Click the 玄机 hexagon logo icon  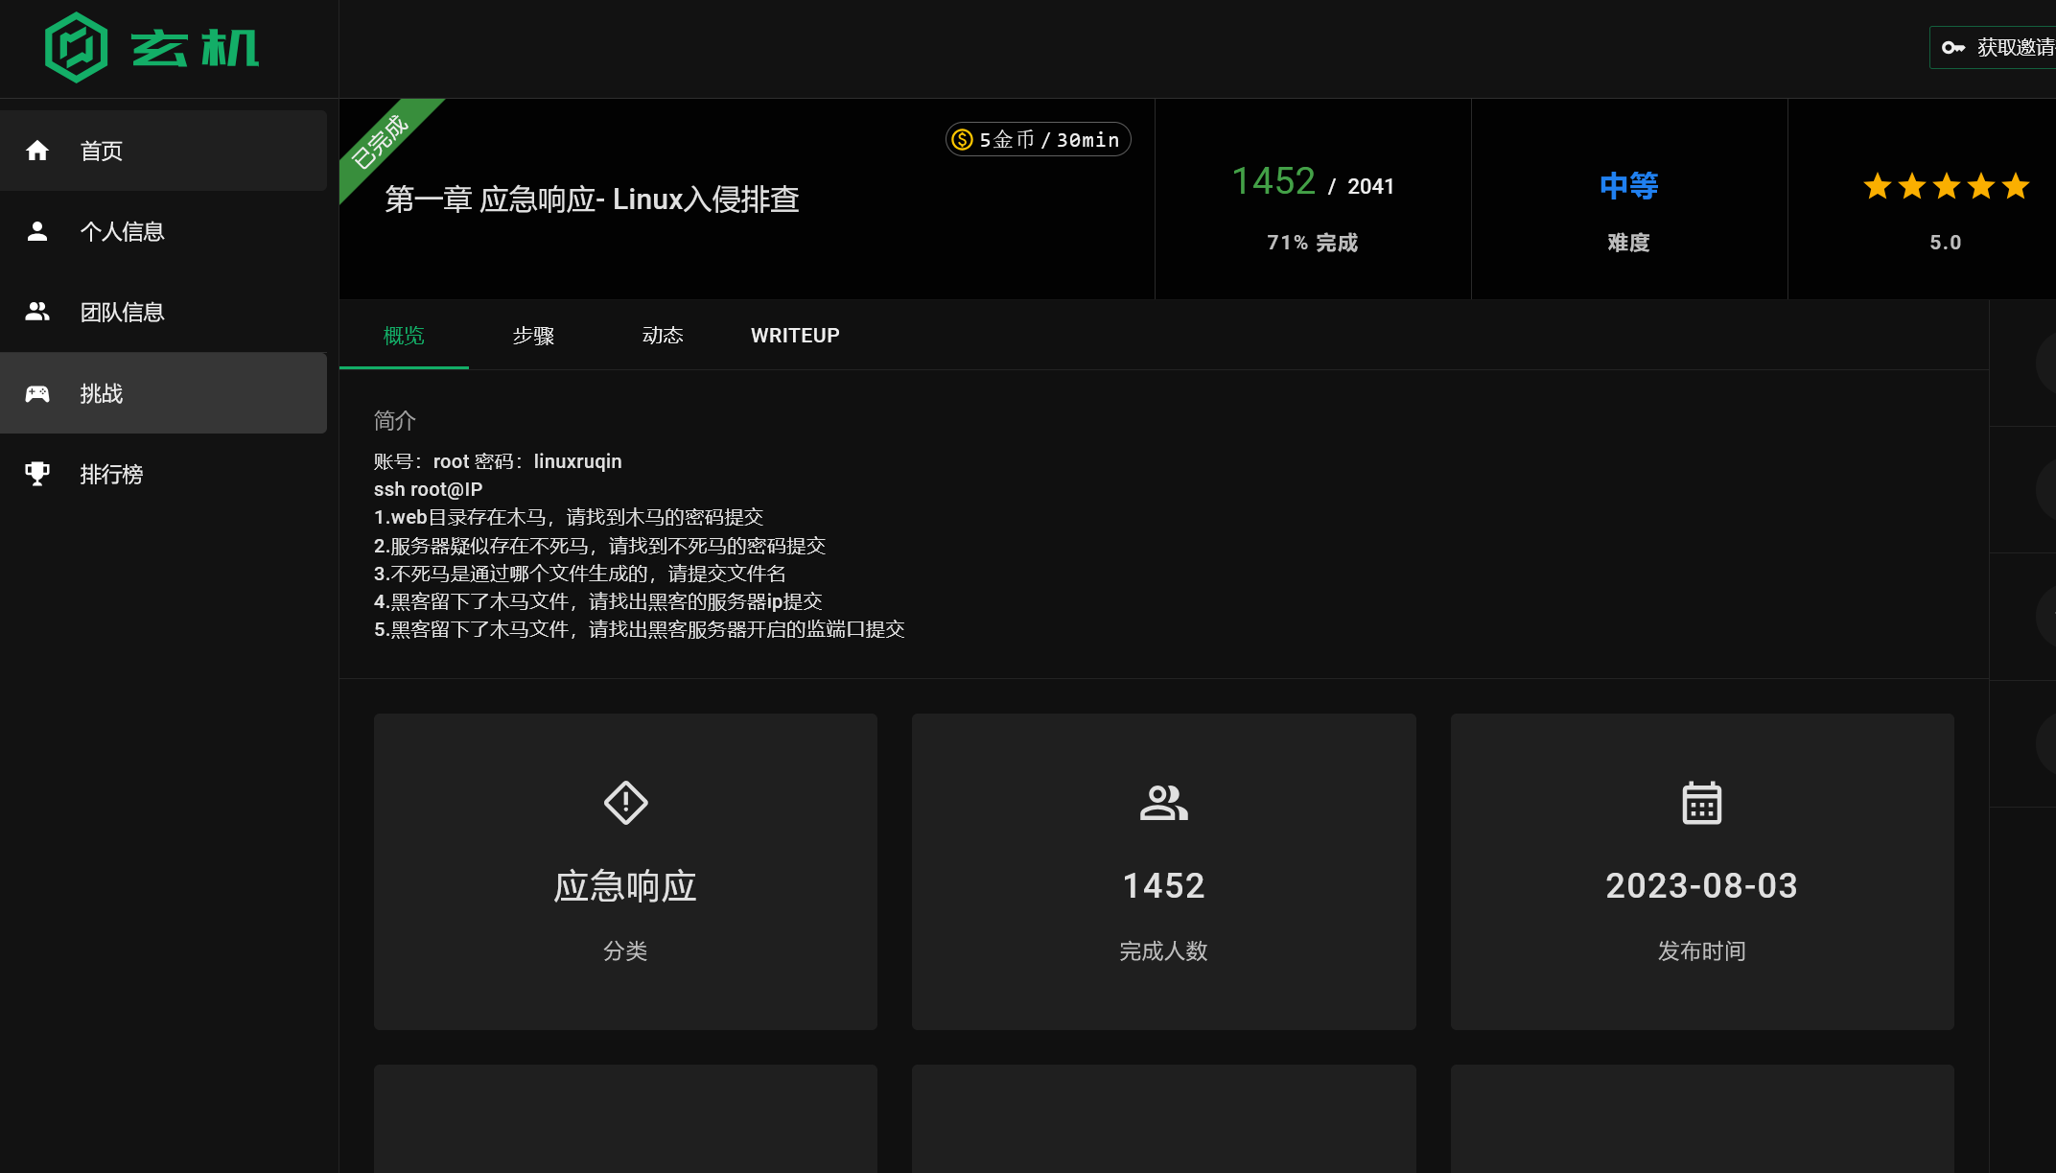[76, 47]
